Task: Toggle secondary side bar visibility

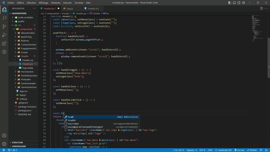Action: 239,3
